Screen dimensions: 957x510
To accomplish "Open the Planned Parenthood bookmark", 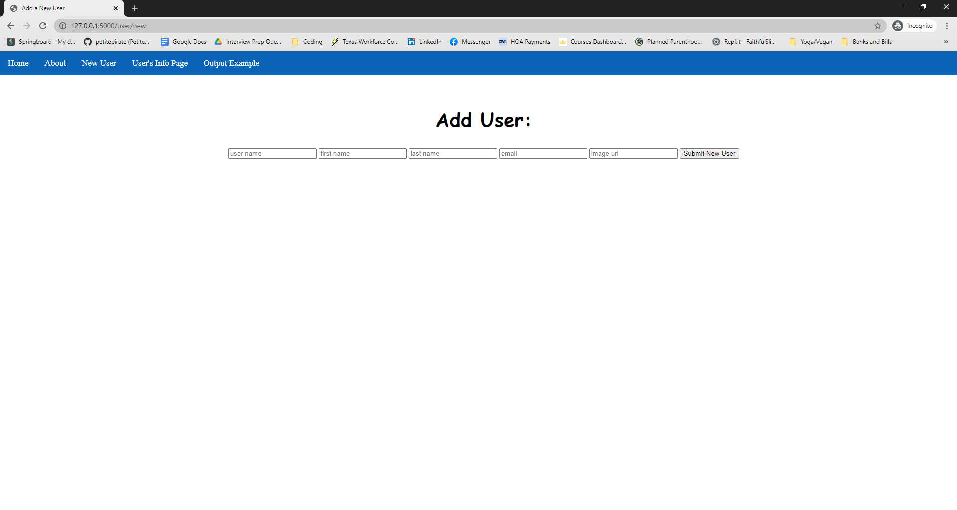I will tap(669, 42).
